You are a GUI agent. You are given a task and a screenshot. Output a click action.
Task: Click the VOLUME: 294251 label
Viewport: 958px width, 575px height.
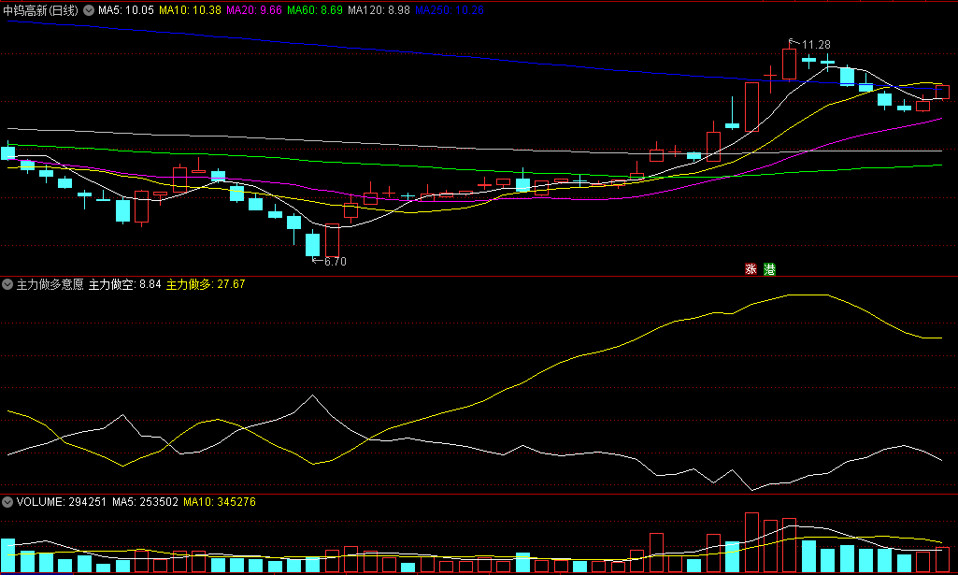(x=61, y=502)
